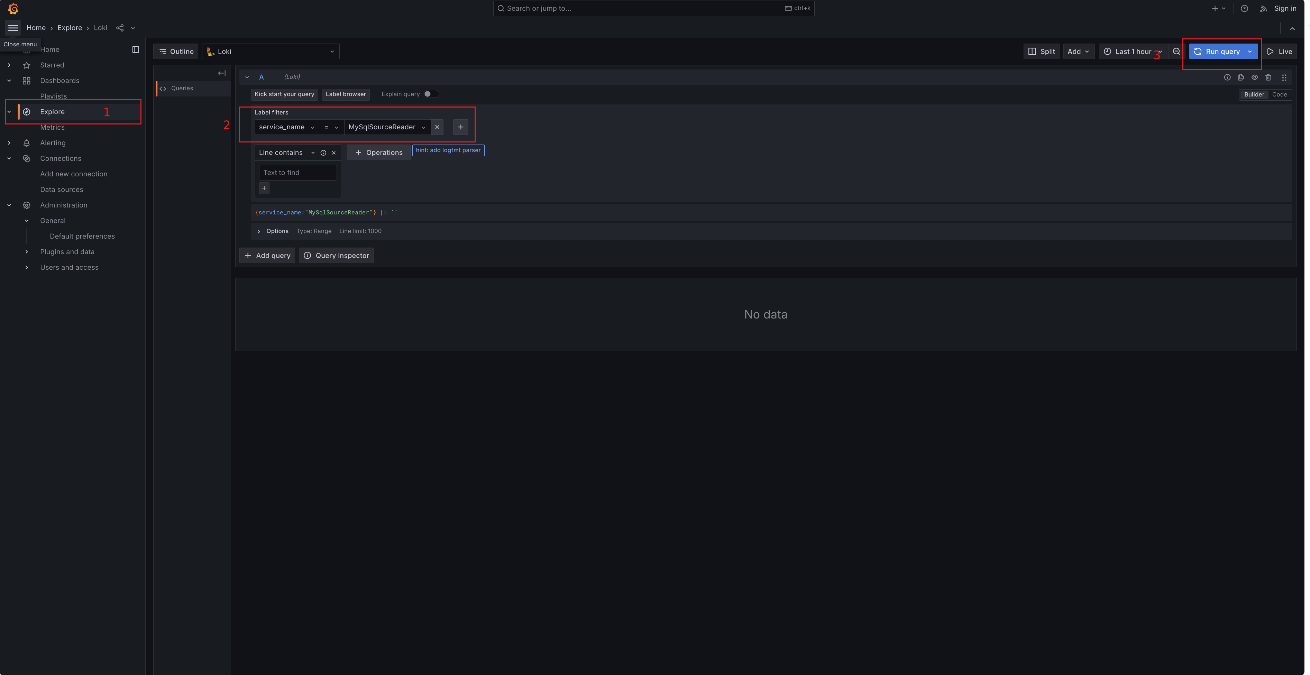Expand the query Options section

[277, 231]
